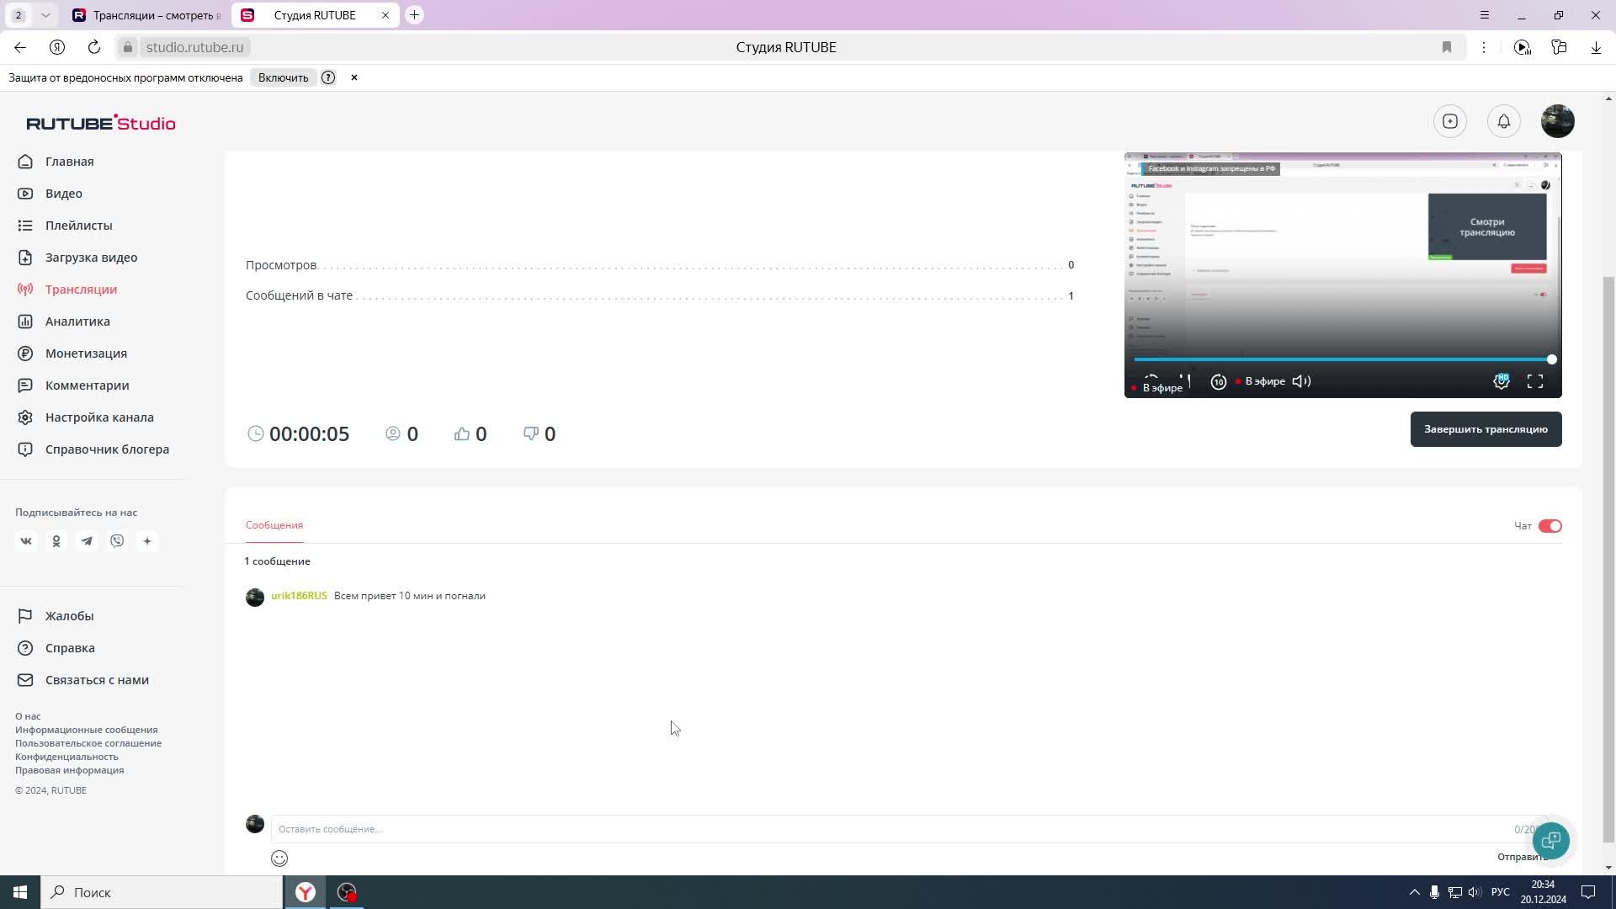Click the add content plus icon
Image resolution: width=1616 pixels, height=909 pixels.
(1450, 121)
